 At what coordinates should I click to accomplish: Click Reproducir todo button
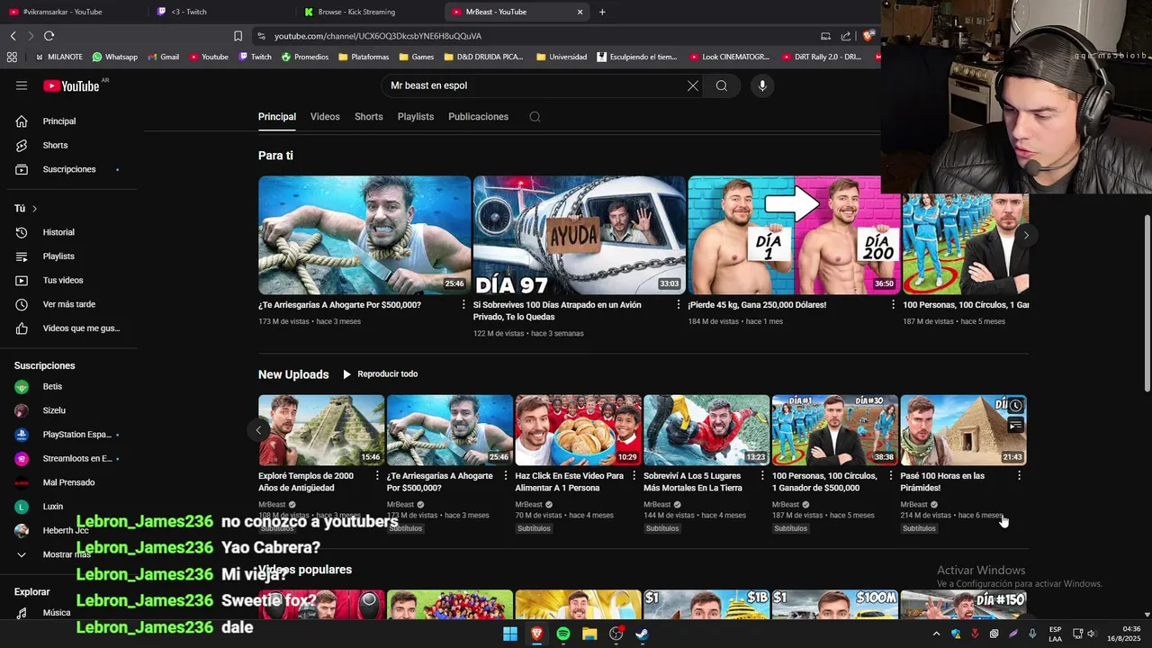tap(380, 374)
